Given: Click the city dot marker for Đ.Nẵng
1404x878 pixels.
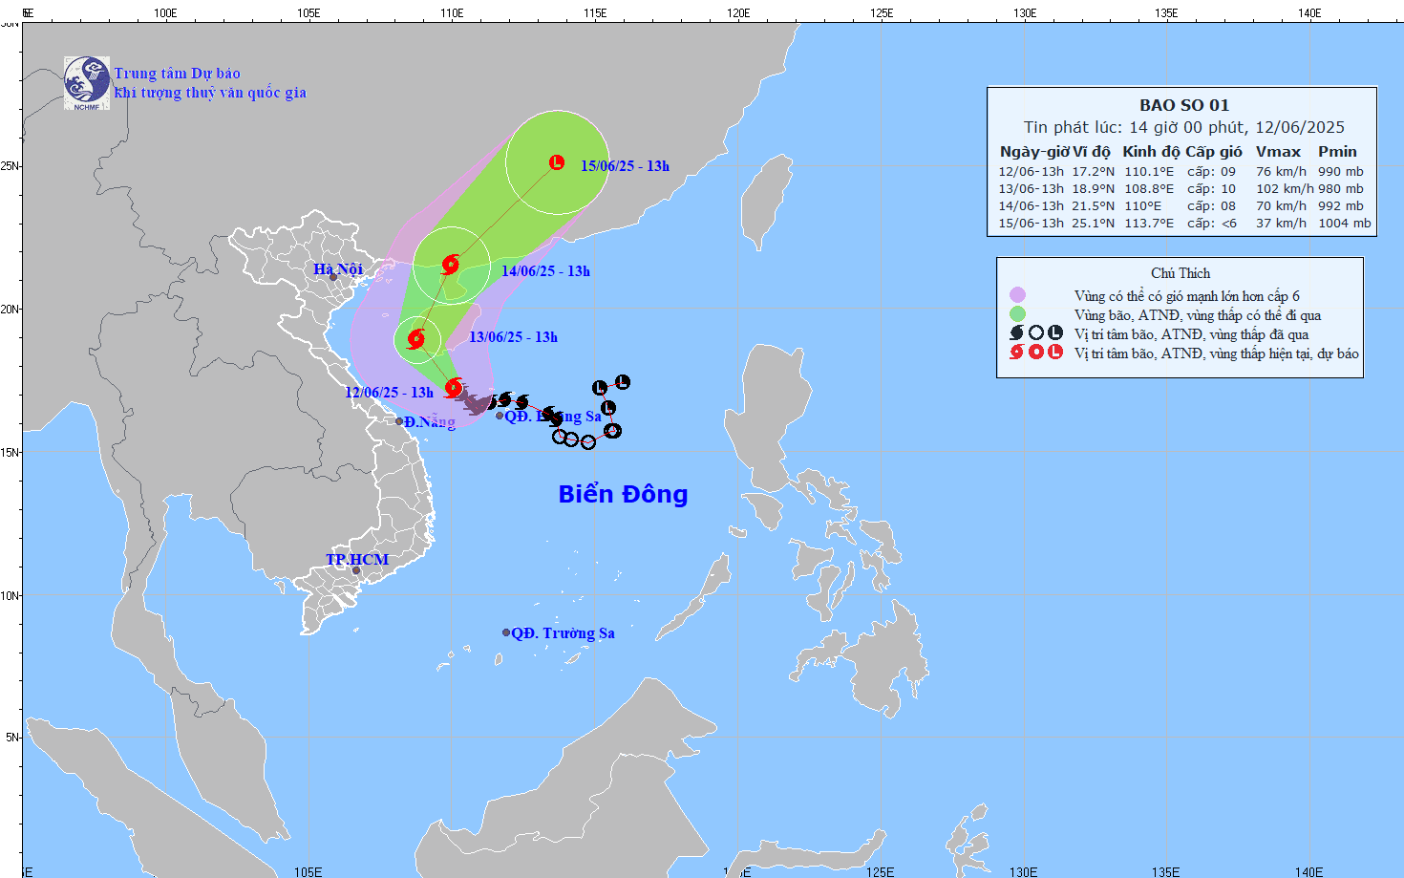Looking at the screenshot, I should point(399,421).
